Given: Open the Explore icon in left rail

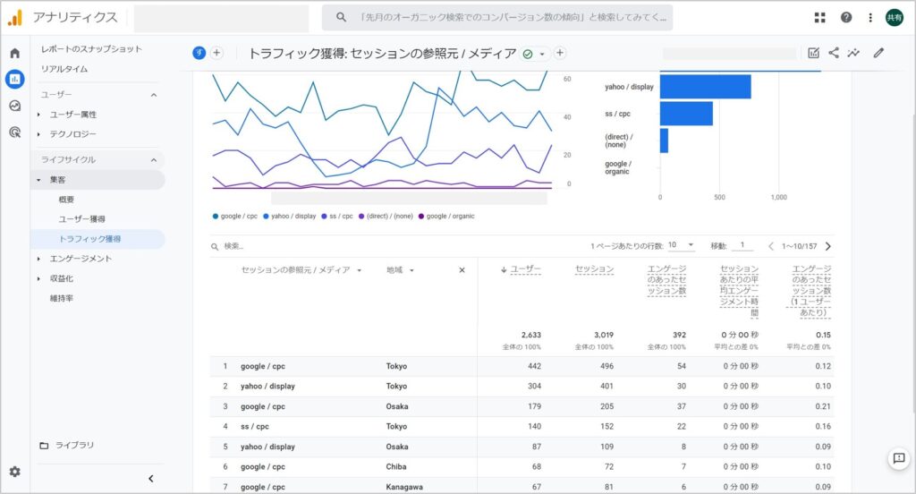Looking at the screenshot, I should coord(15,106).
